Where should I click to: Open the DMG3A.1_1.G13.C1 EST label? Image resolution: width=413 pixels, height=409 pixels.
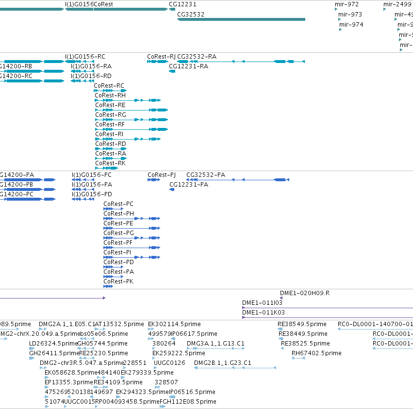point(215,344)
